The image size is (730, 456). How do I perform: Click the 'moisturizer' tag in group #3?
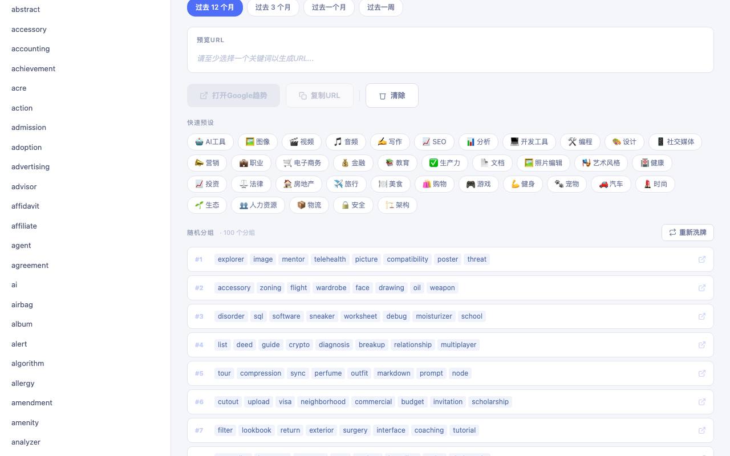pyautogui.click(x=434, y=316)
